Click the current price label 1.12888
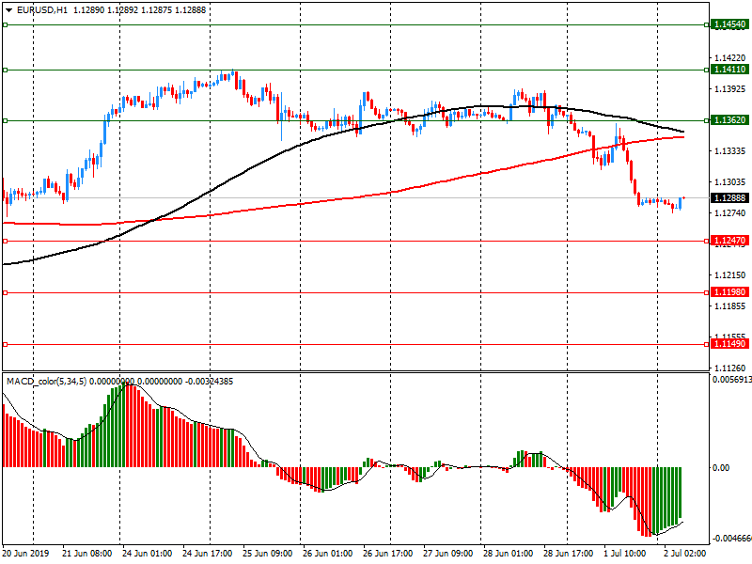The width and height of the screenshot is (752, 564). [x=730, y=198]
